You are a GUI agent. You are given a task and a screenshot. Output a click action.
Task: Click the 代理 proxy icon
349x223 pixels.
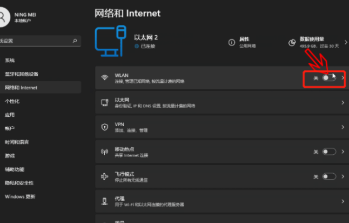pyautogui.click(x=104, y=201)
